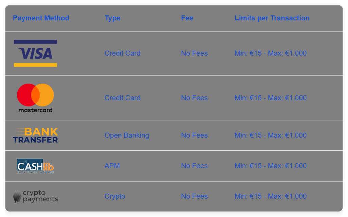Click the Visa logo
Image resolution: width=348 pixels, height=217 pixels.
(35, 53)
